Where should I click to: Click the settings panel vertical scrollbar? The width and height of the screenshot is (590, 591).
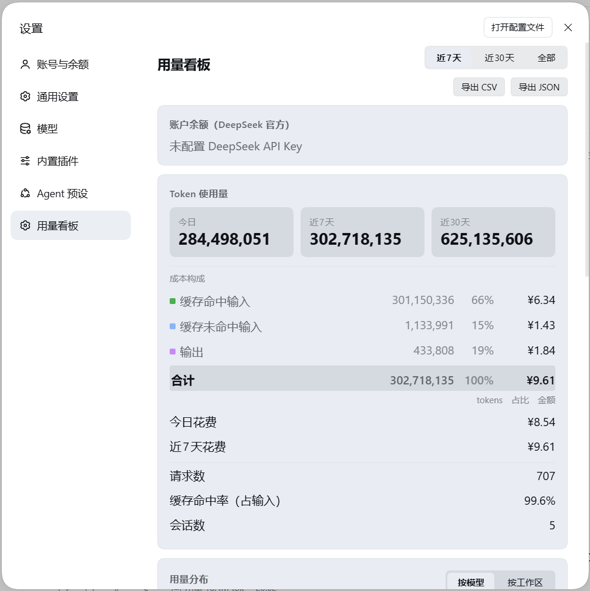tap(586, 160)
